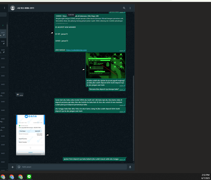Open the attach plus menu
211x180 pixels.
point(13,167)
